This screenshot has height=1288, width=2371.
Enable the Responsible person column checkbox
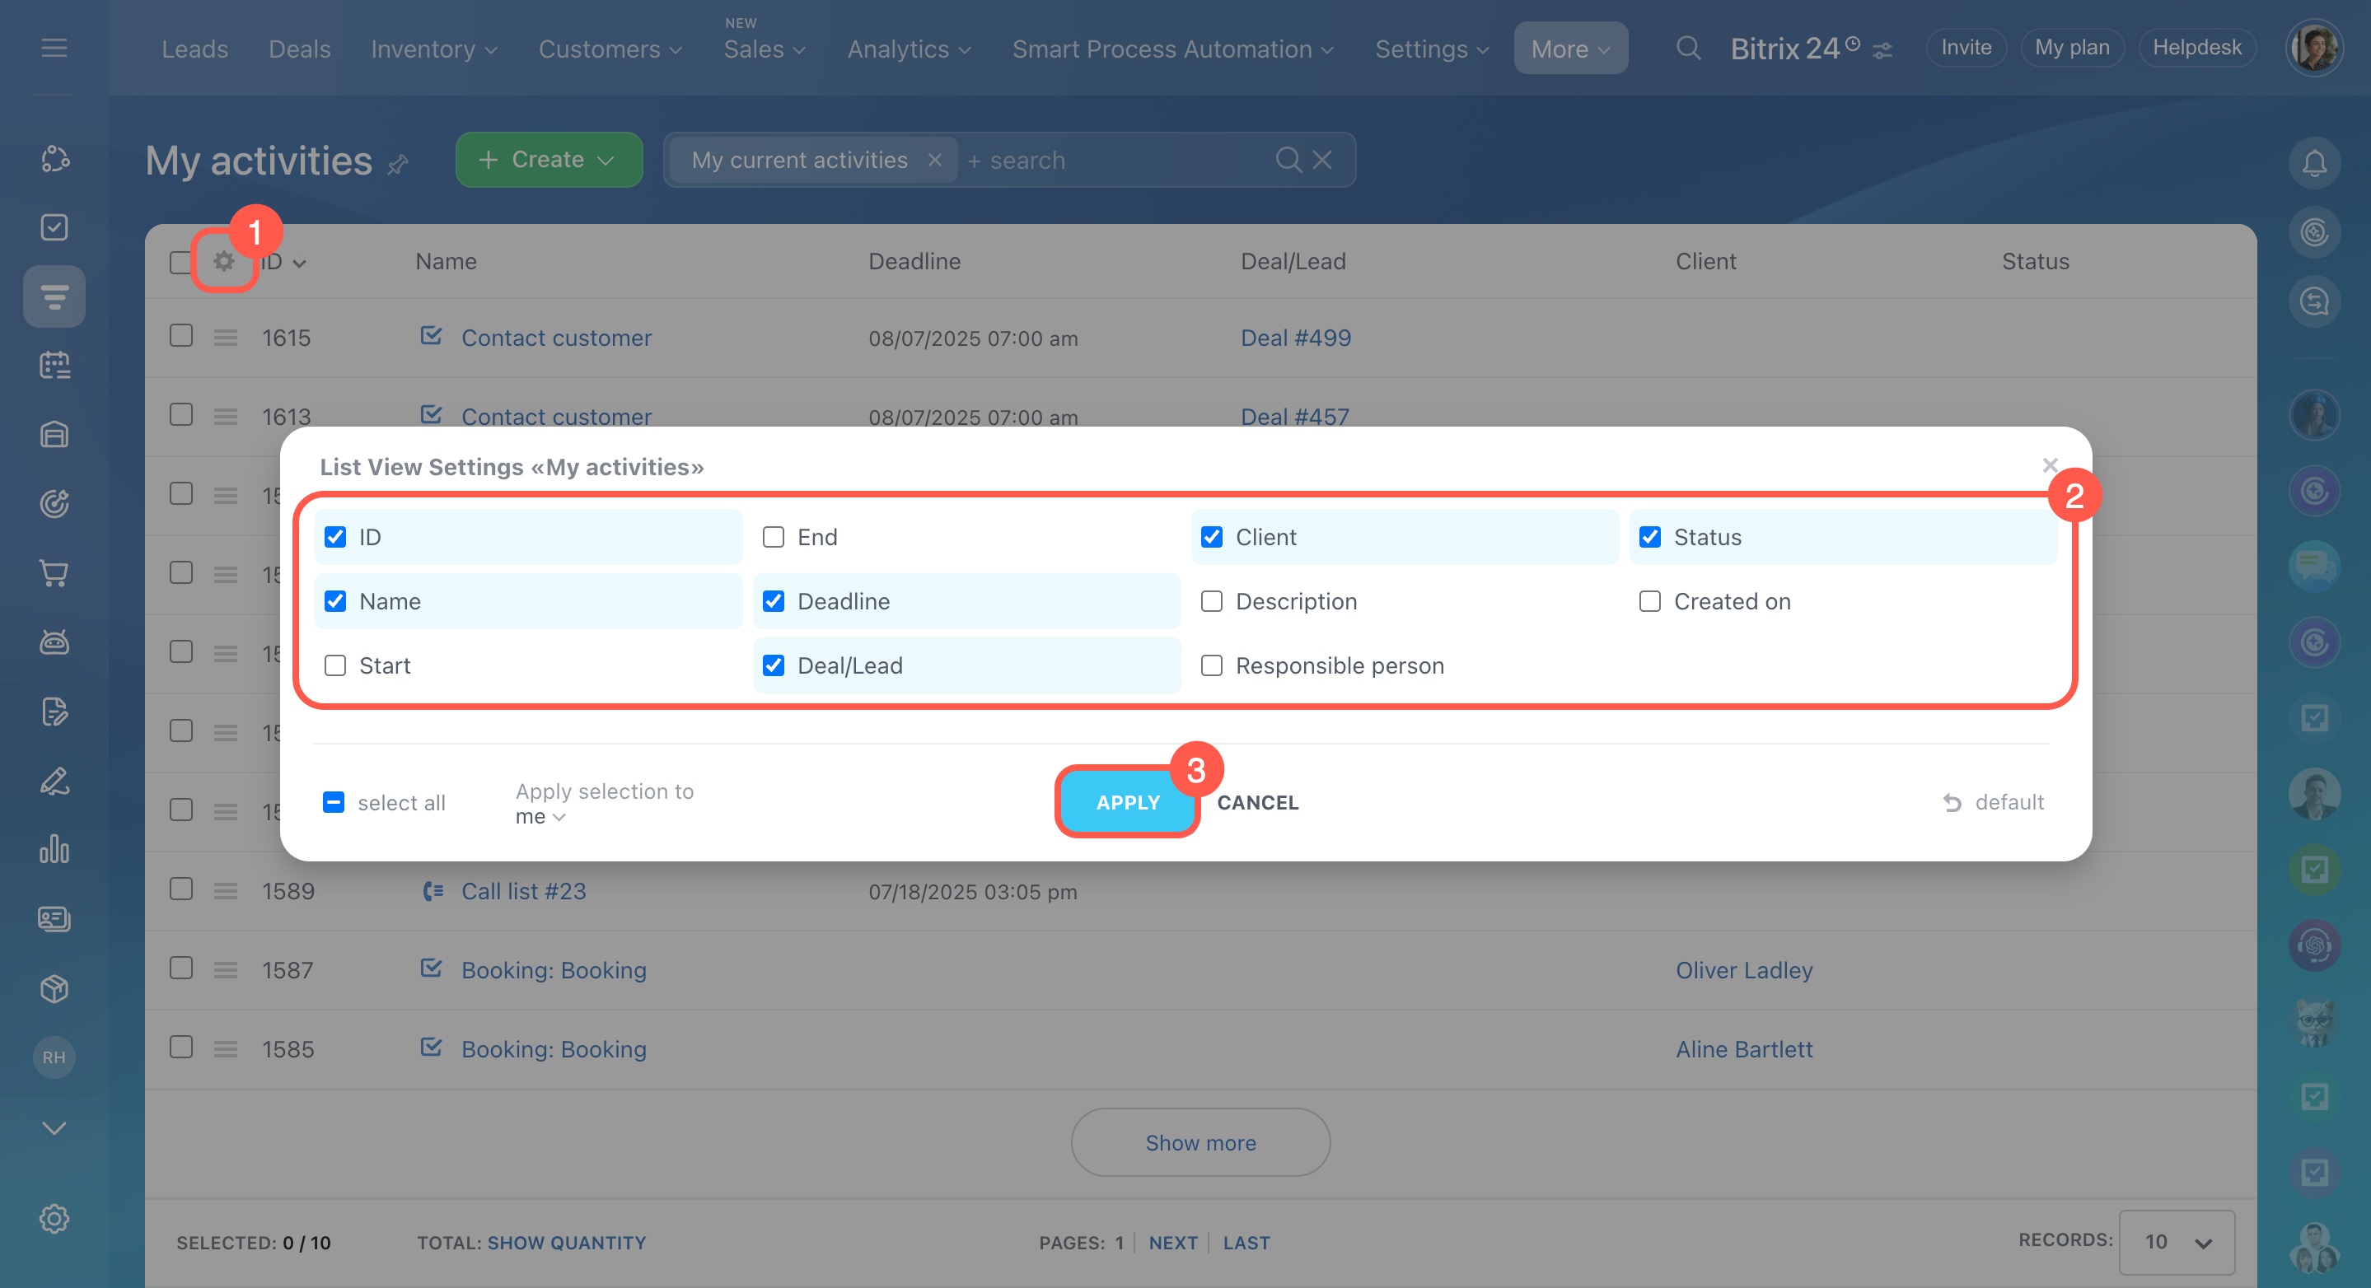(1211, 665)
